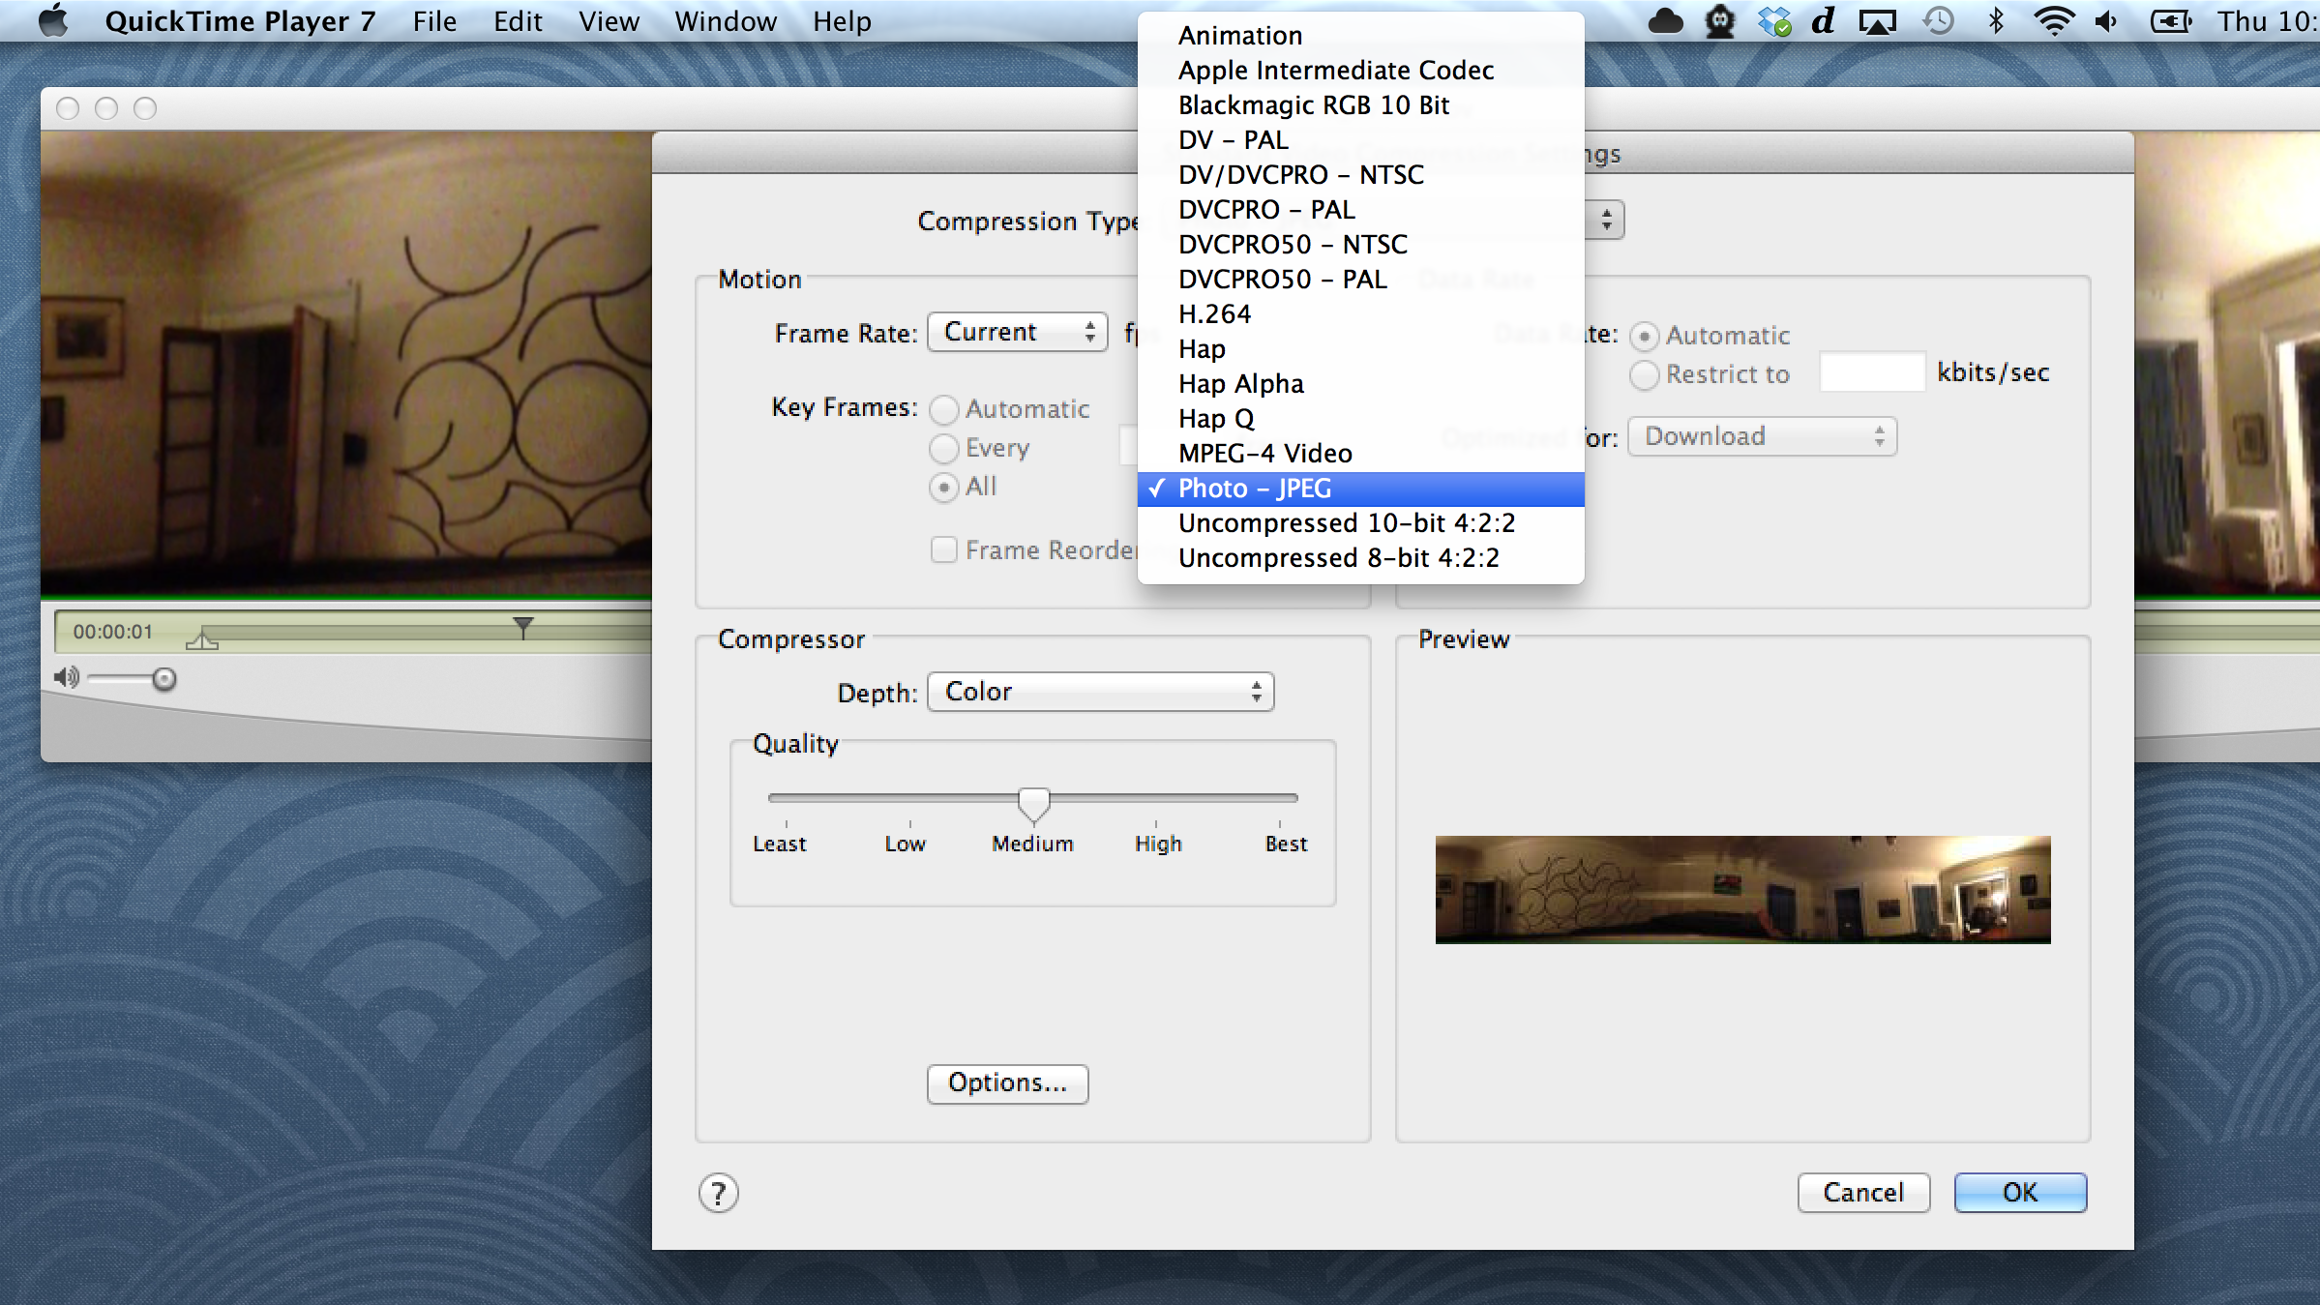Choose Uncompressed 10-bit 4:2:2

[1360, 523]
